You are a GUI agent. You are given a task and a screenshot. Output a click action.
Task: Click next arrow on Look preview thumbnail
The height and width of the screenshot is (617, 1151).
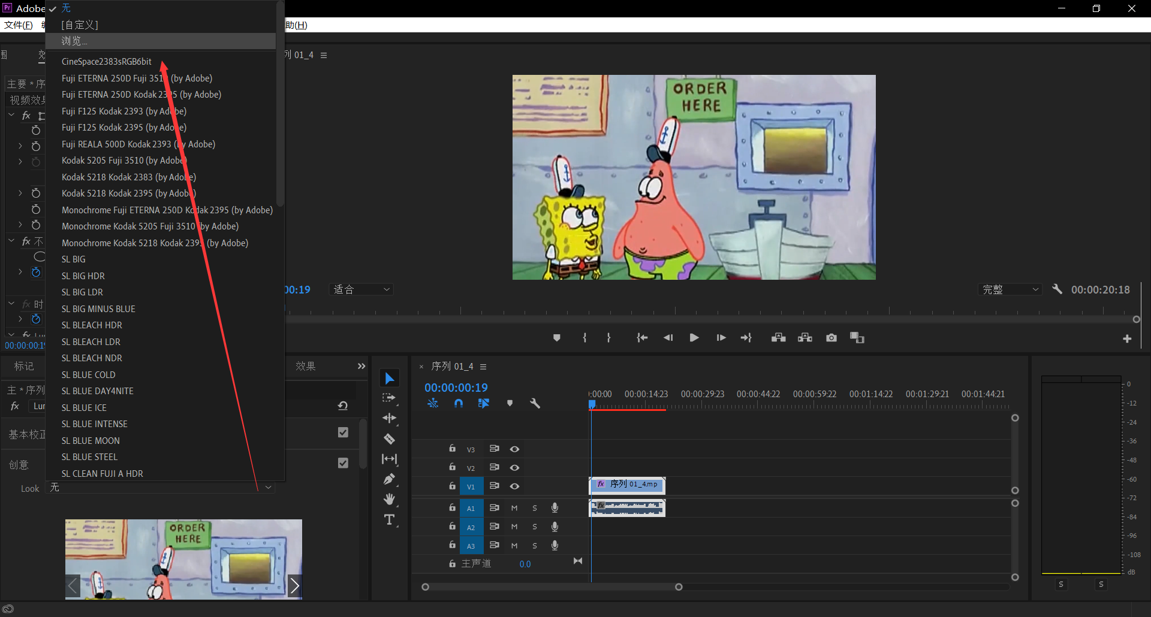click(294, 586)
